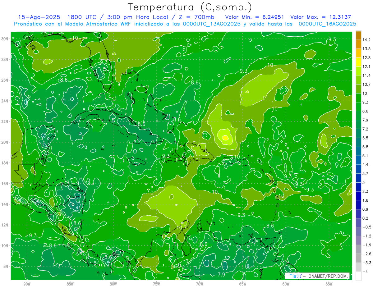Click the 12.1 color scale label
This screenshot has height=288, width=373.
(366, 66)
